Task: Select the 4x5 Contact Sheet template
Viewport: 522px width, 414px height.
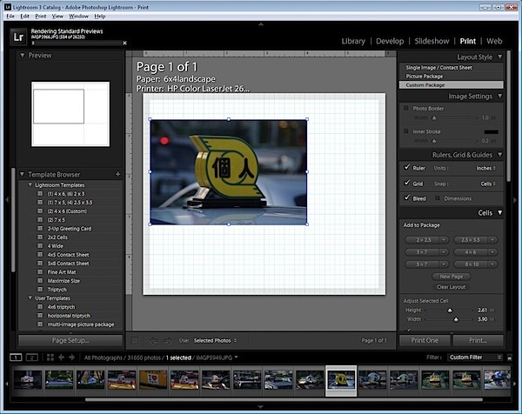Action: click(x=68, y=255)
